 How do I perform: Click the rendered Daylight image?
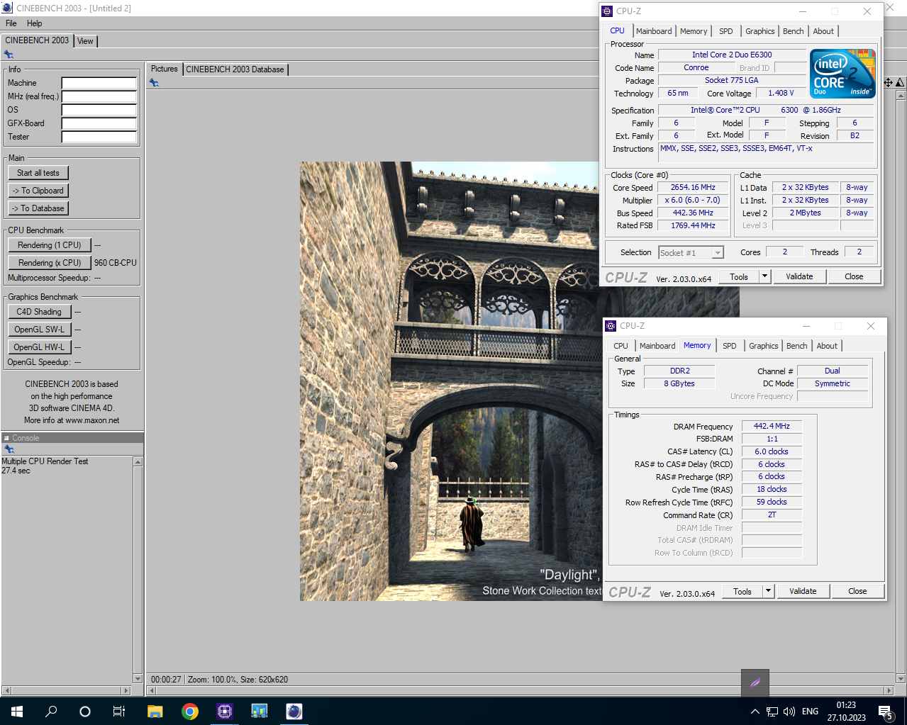click(x=450, y=381)
